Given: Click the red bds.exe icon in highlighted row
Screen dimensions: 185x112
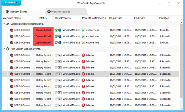Looking at the screenshot, I should pos(83,74).
